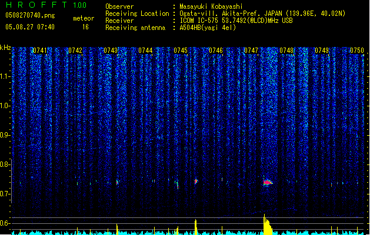Click the Ogata-vill. Akita-Pref. JAPAN location text
The image size is (370, 235).
click(x=262, y=14)
